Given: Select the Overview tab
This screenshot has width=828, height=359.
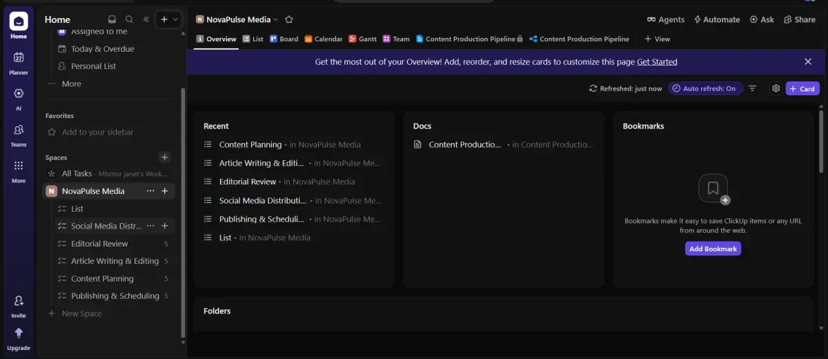Looking at the screenshot, I should pyautogui.click(x=217, y=39).
